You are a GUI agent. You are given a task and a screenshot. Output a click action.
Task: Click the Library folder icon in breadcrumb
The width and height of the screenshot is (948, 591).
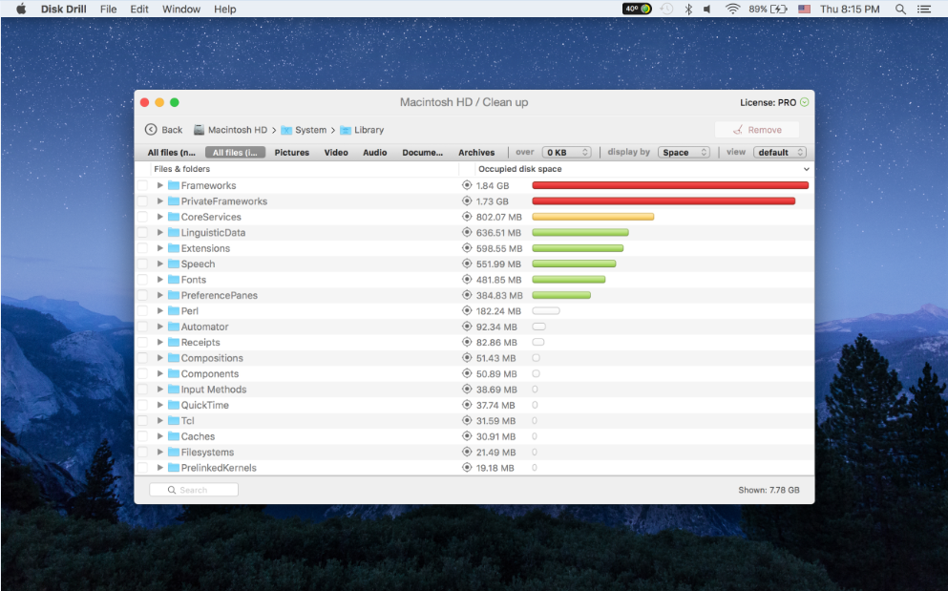click(346, 130)
